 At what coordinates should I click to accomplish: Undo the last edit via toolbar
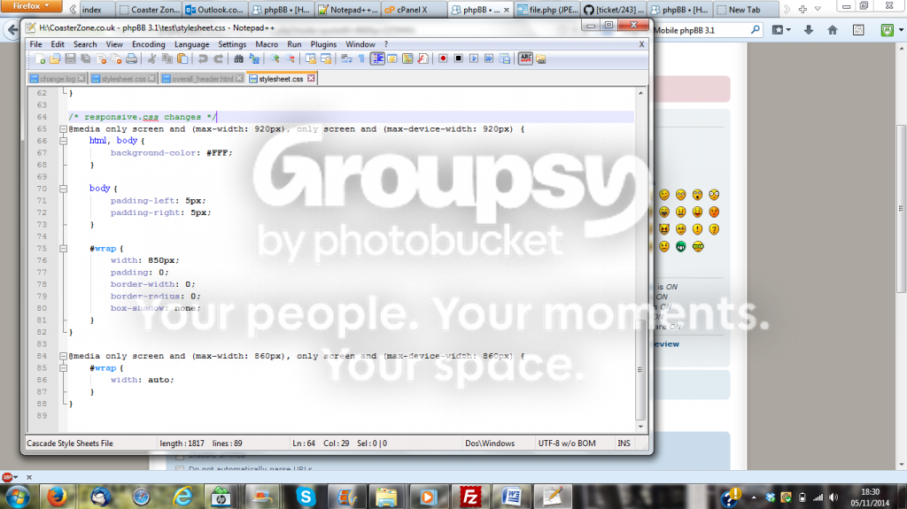click(203, 59)
